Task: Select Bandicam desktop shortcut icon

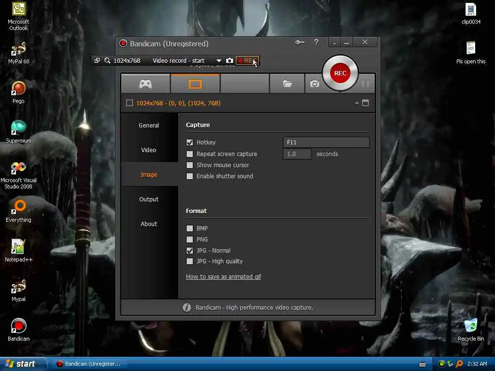Action: click(18, 329)
